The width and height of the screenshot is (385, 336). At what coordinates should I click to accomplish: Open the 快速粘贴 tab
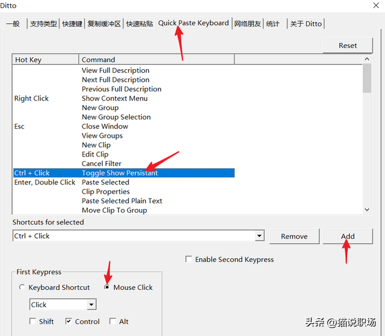tap(139, 24)
